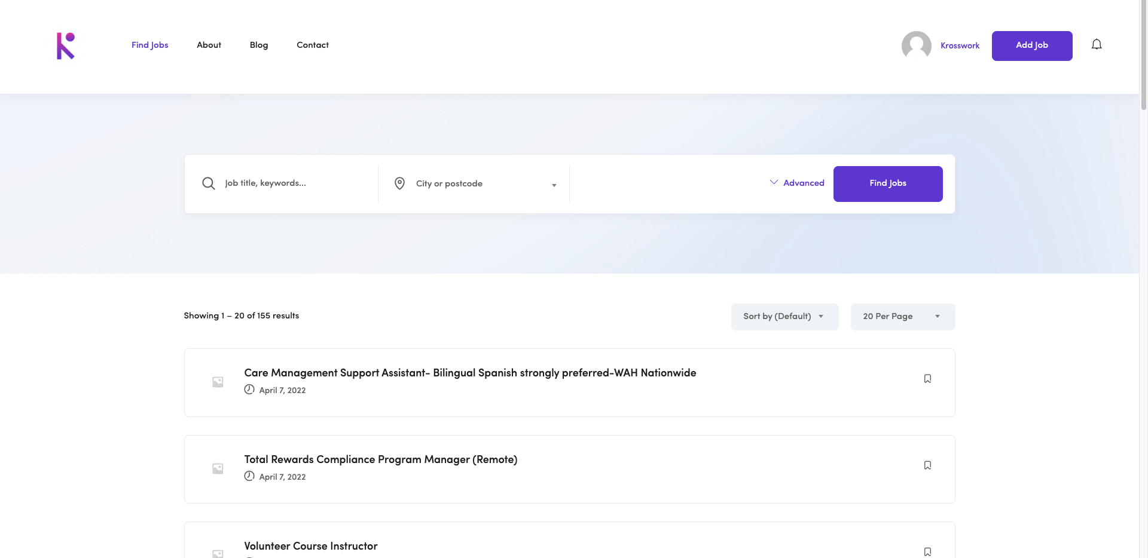The width and height of the screenshot is (1148, 558).
Task: Open the Find Jobs nav menu item
Action: 150,45
